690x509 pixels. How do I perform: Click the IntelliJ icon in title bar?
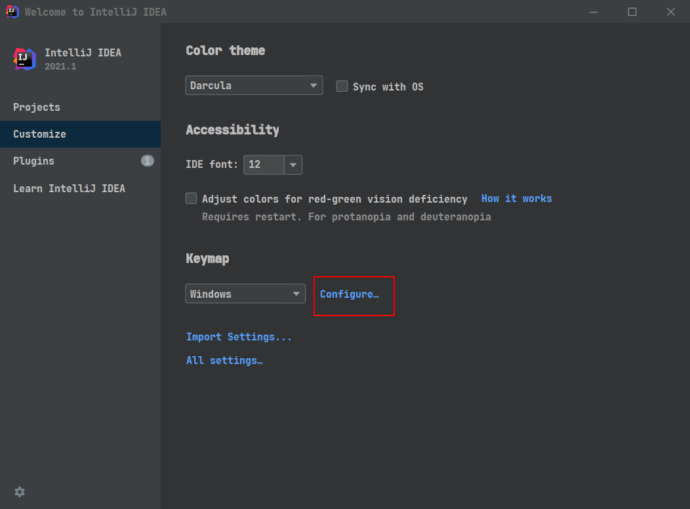point(12,11)
